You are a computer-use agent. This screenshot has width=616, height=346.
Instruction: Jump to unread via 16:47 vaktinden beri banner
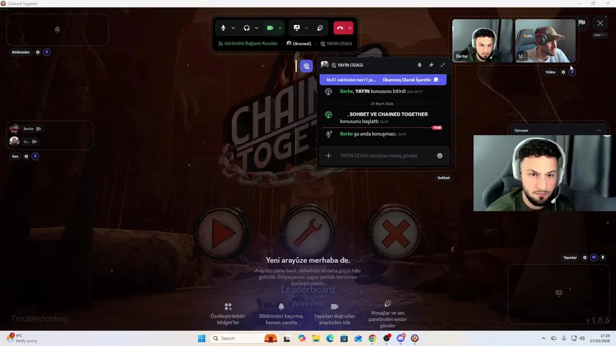click(351, 80)
